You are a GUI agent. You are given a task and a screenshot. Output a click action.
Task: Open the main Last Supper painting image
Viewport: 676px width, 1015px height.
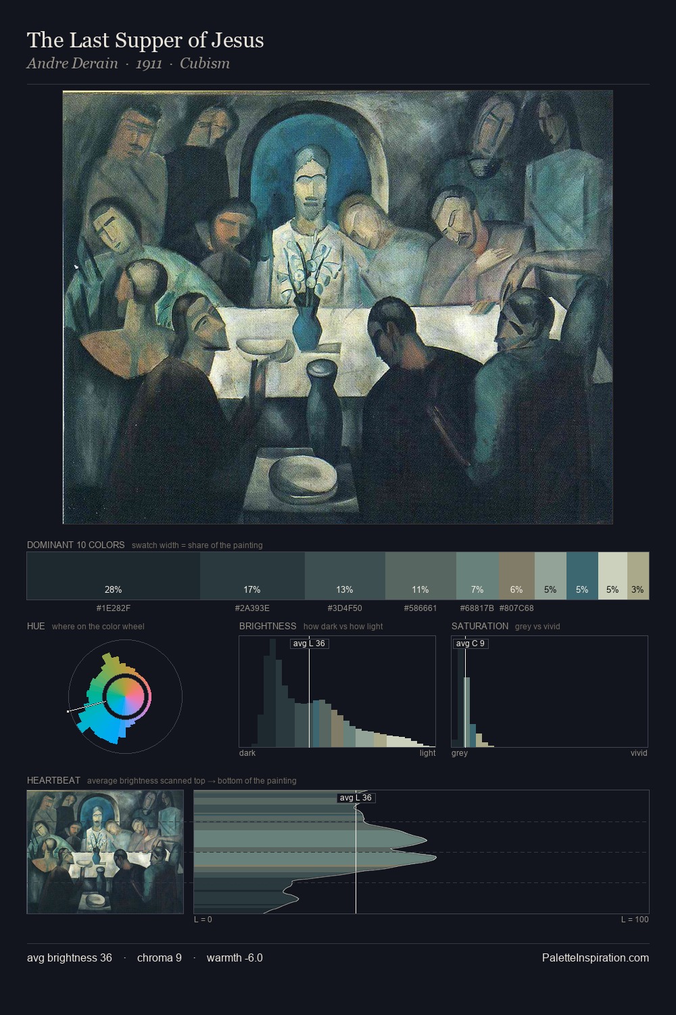338,307
